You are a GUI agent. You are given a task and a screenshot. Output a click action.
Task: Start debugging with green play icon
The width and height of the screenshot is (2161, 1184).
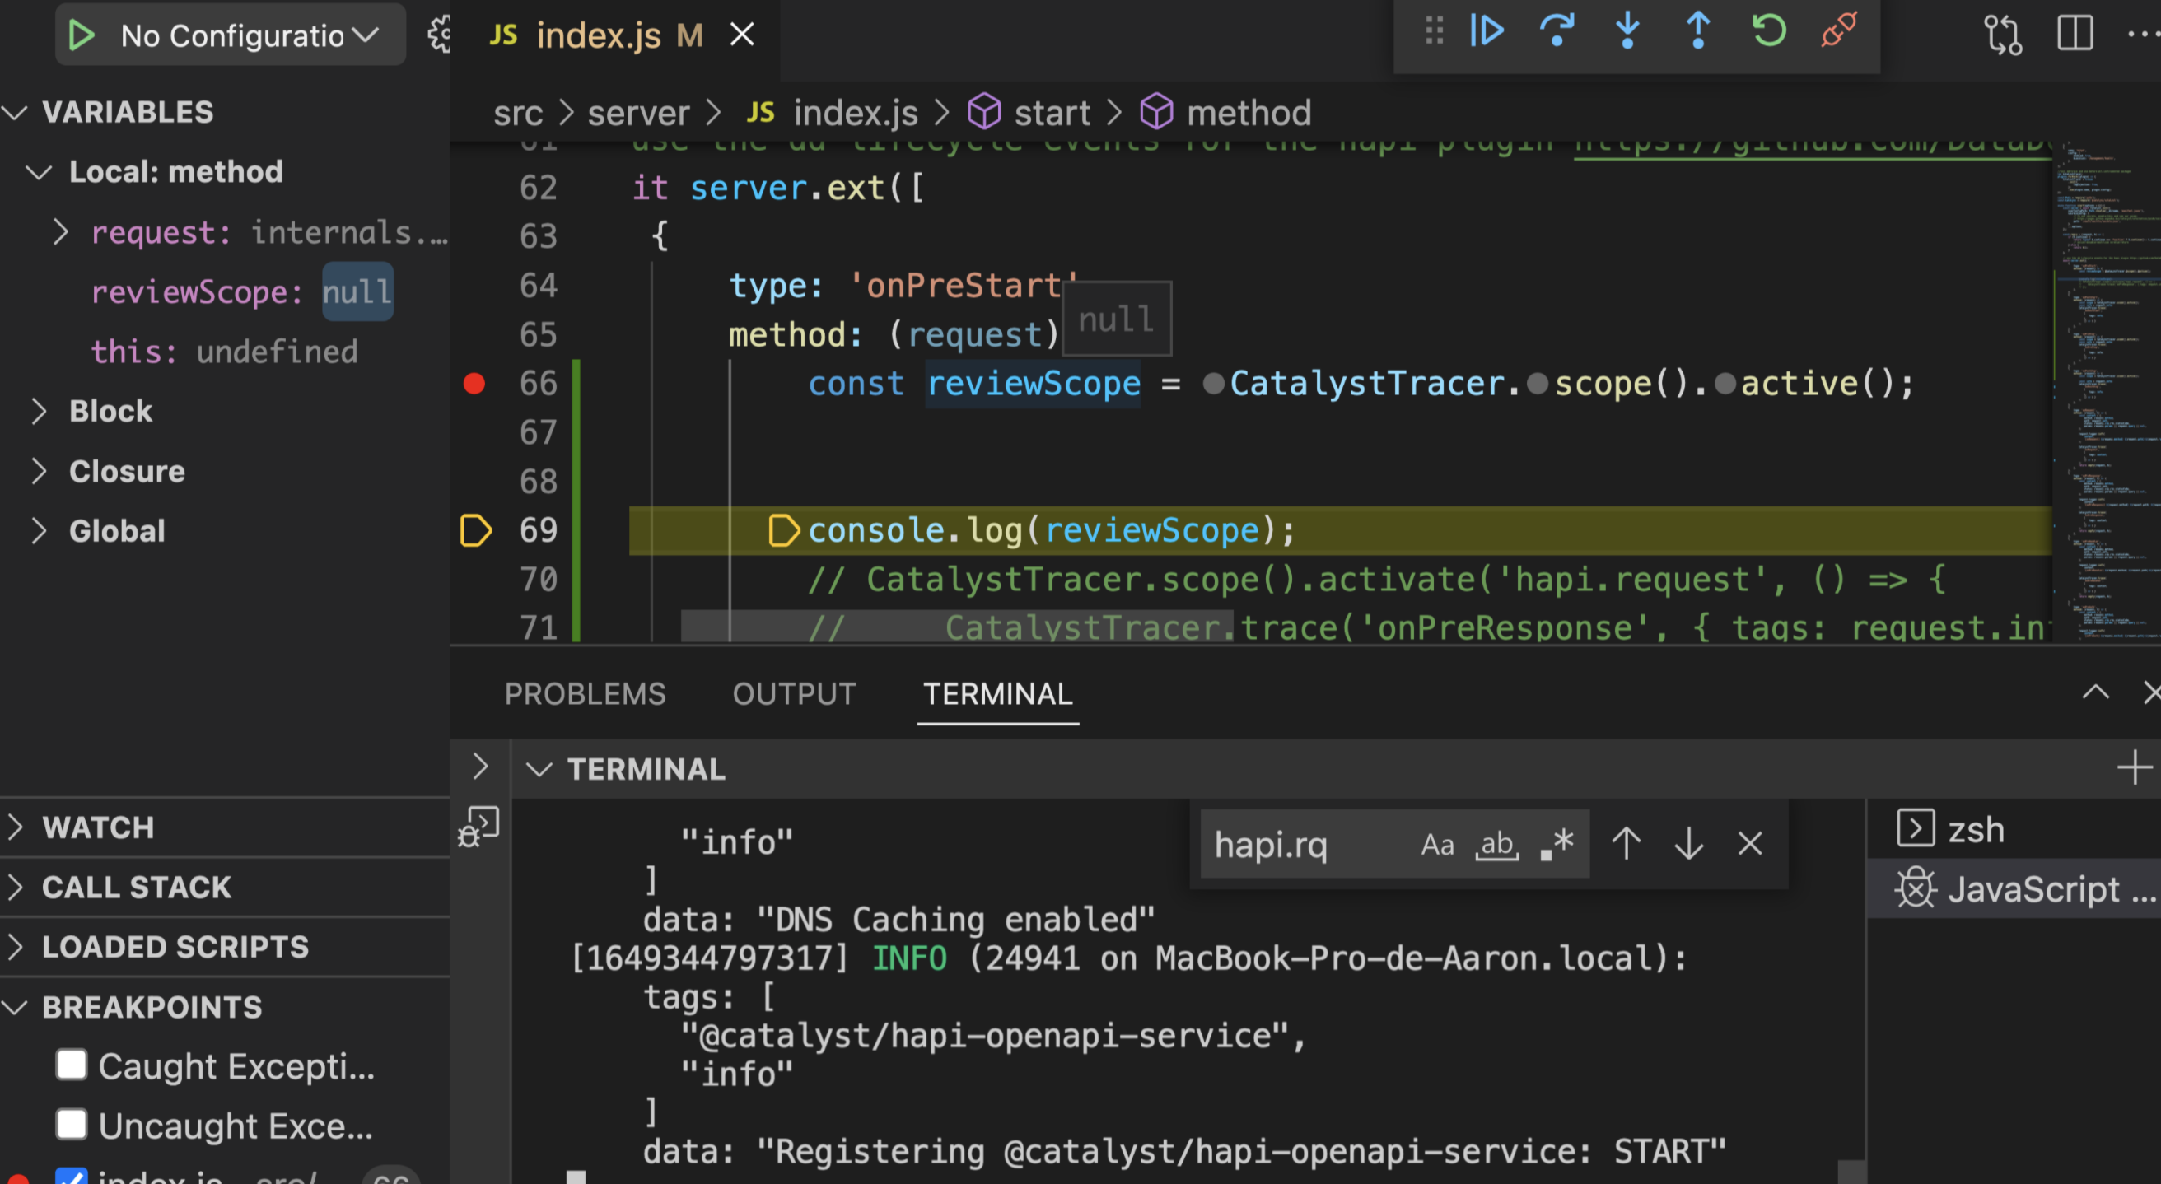pyautogui.click(x=82, y=35)
